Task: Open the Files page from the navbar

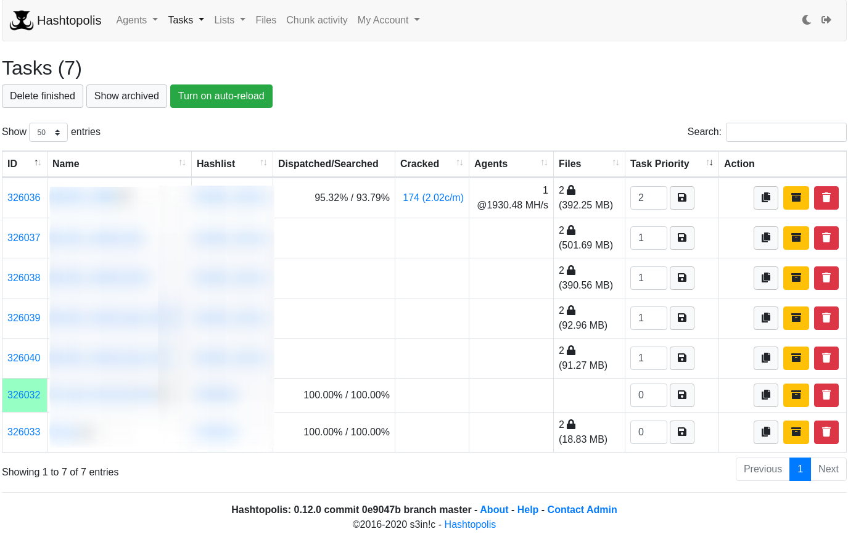Action: pyautogui.click(x=266, y=20)
